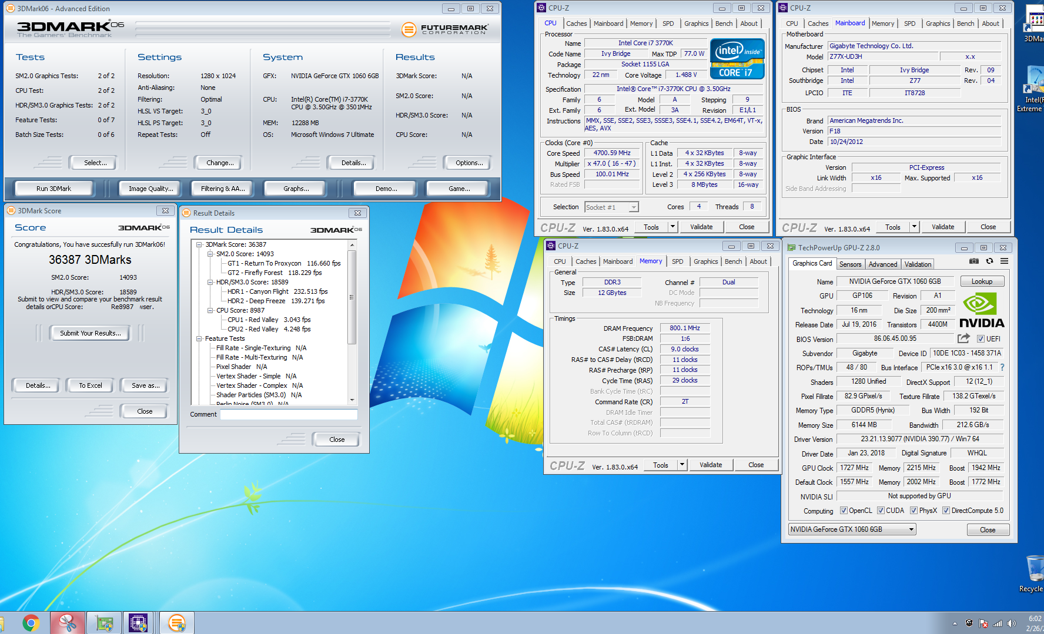Click the Comment input field
This screenshot has width=1044, height=634.
289,414
